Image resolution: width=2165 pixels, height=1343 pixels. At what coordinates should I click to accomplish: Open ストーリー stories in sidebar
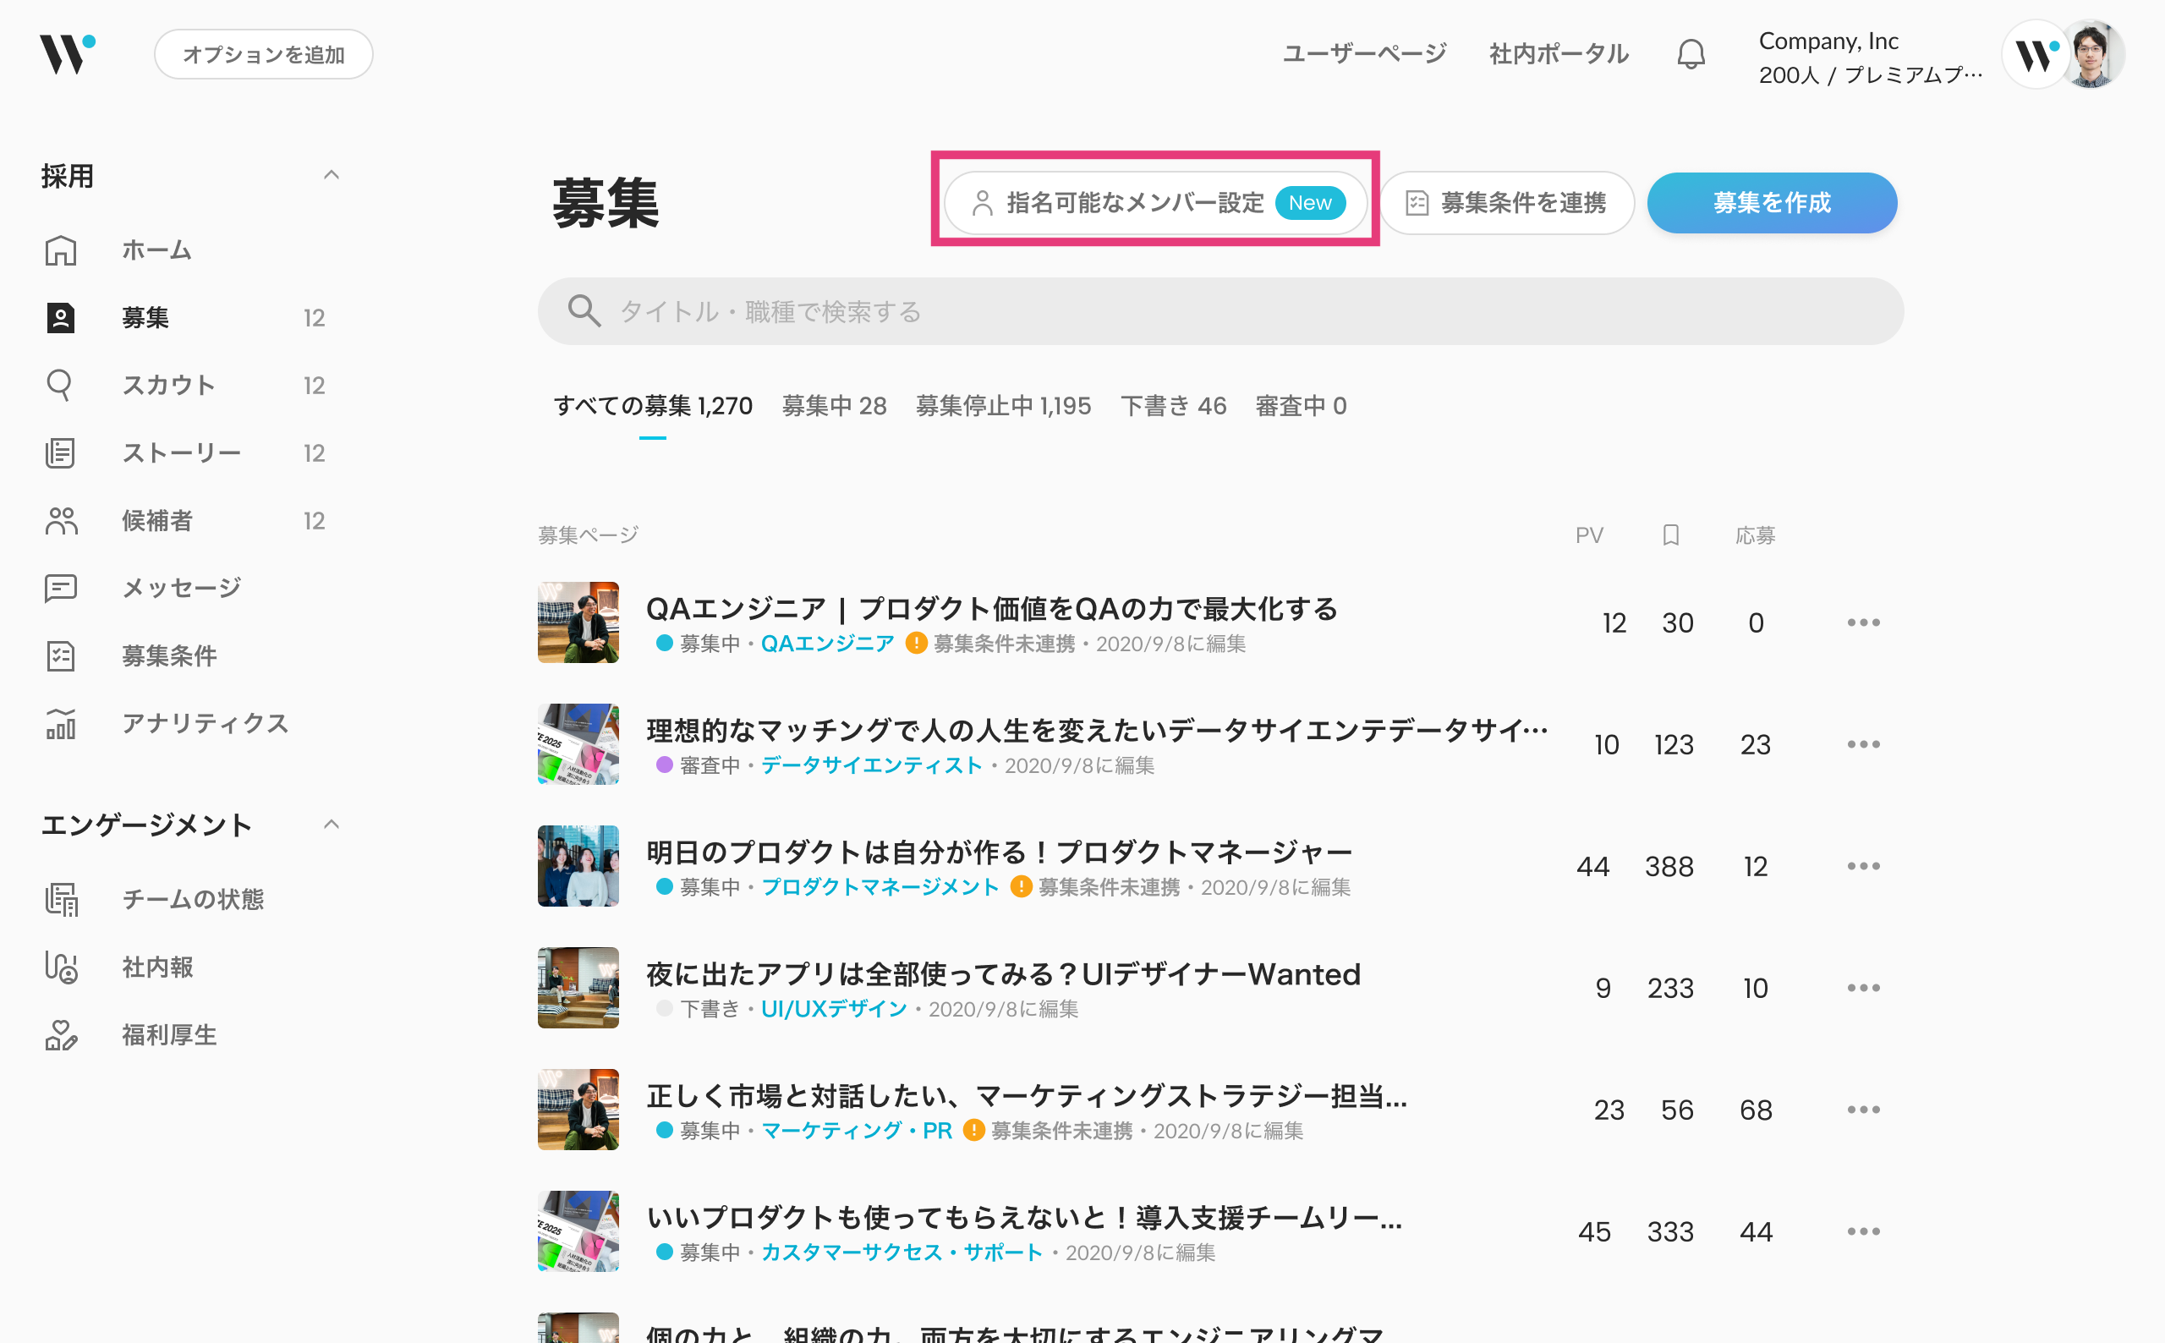(180, 453)
